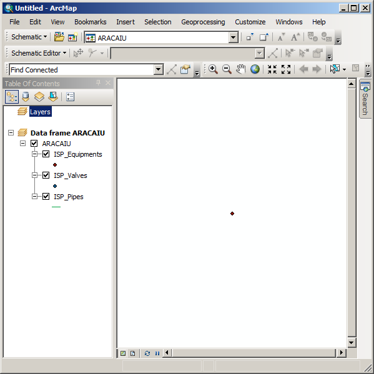Open the Insert menu
Image resolution: width=374 pixels, height=374 pixels.
(x=125, y=22)
